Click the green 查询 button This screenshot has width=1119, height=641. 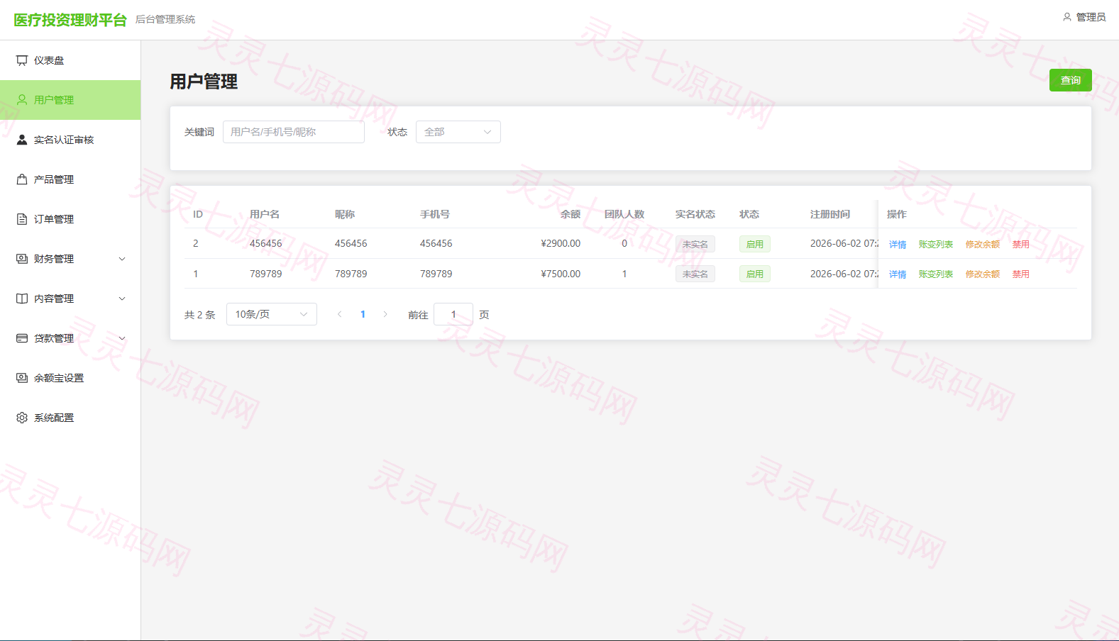coord(1070,80)
